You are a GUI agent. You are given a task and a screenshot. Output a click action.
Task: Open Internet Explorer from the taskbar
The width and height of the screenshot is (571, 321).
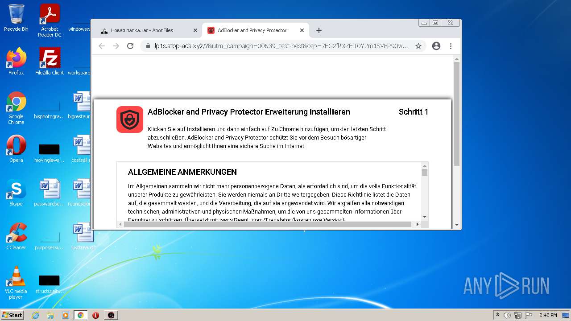[x=36, y=315]
